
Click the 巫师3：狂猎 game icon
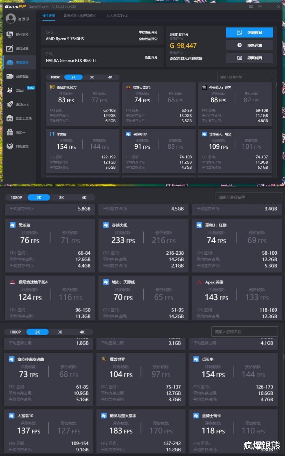pyautogui.click(x=199, y=225)
